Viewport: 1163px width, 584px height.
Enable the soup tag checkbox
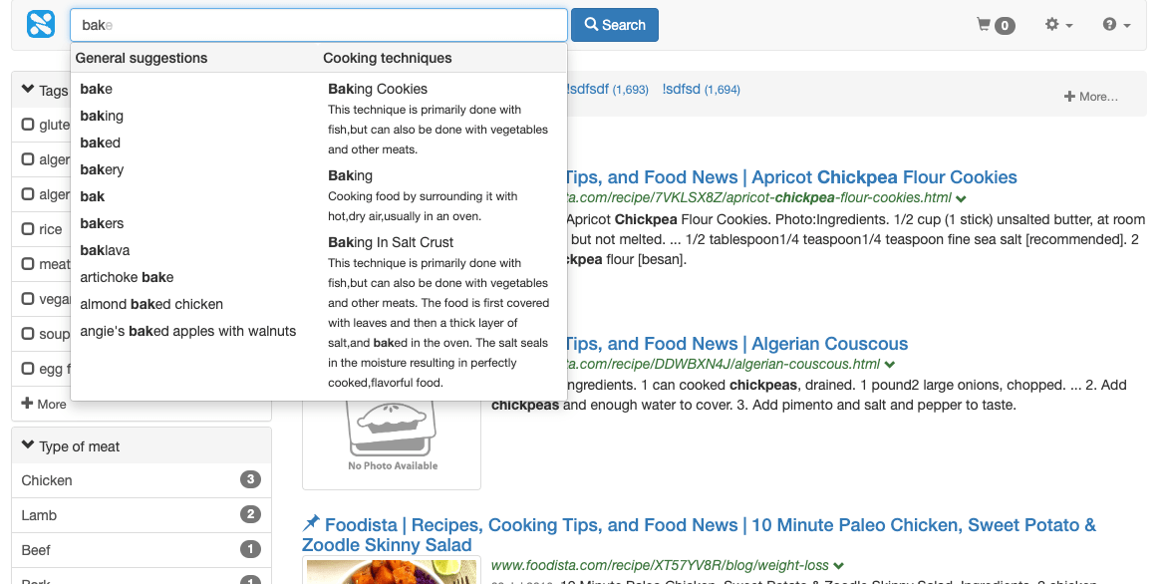28,334
